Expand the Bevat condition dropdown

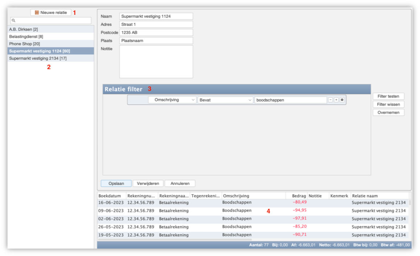click(225, 100)
